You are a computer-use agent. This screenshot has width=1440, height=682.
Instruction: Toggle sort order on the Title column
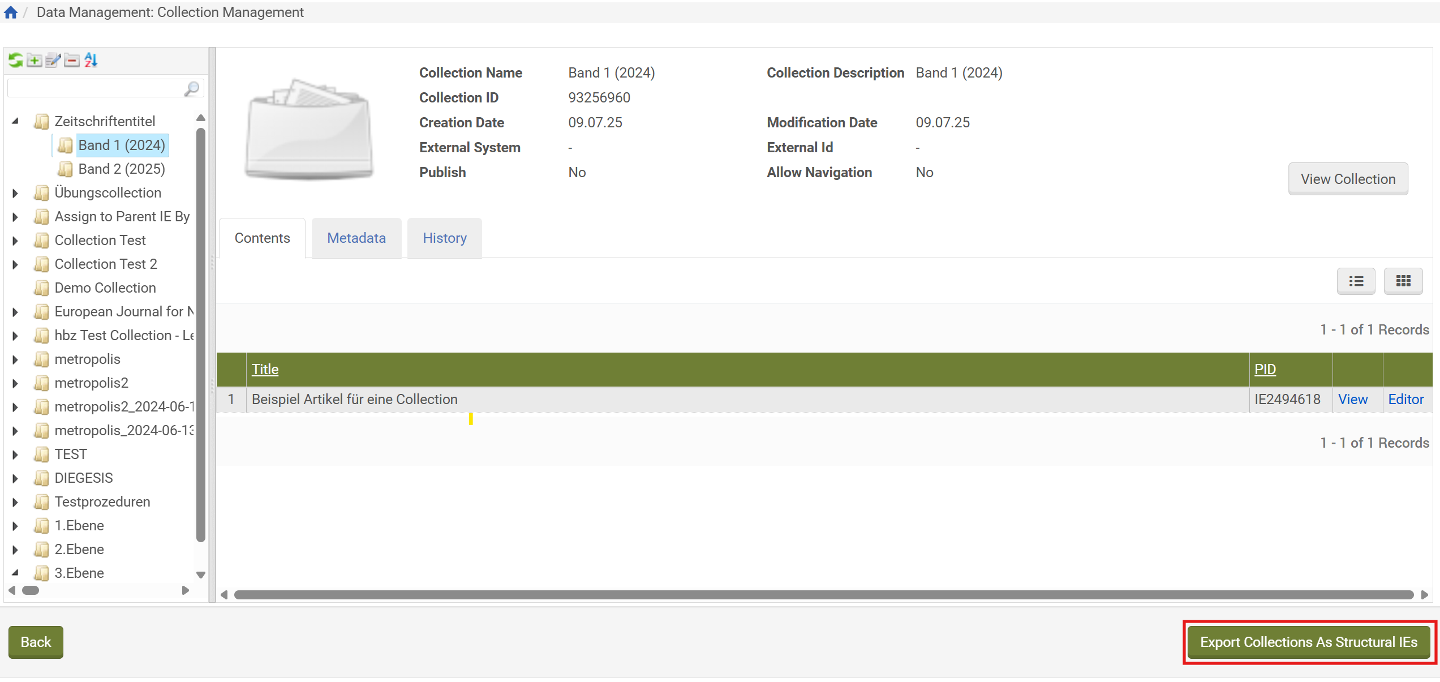265,369
